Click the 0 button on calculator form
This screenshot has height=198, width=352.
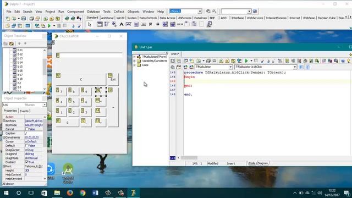67,123
